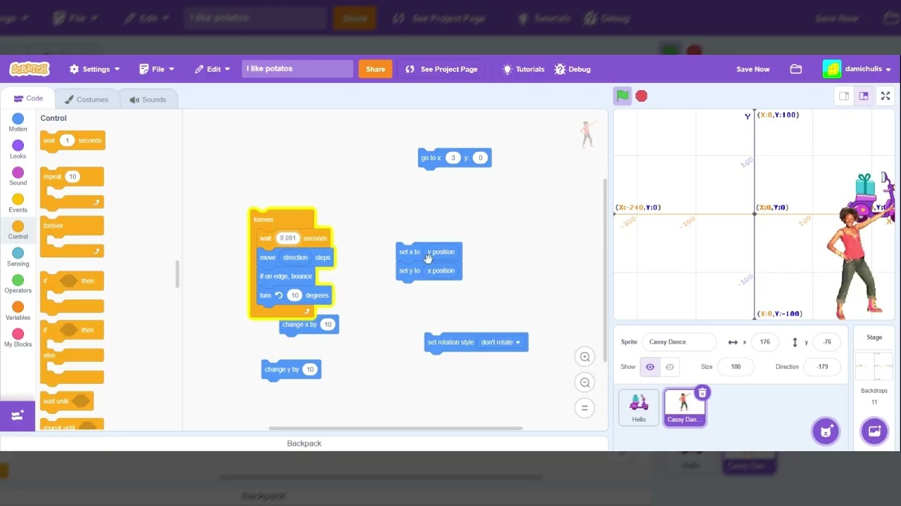Switch to large stage layout

tap(864, 96)
